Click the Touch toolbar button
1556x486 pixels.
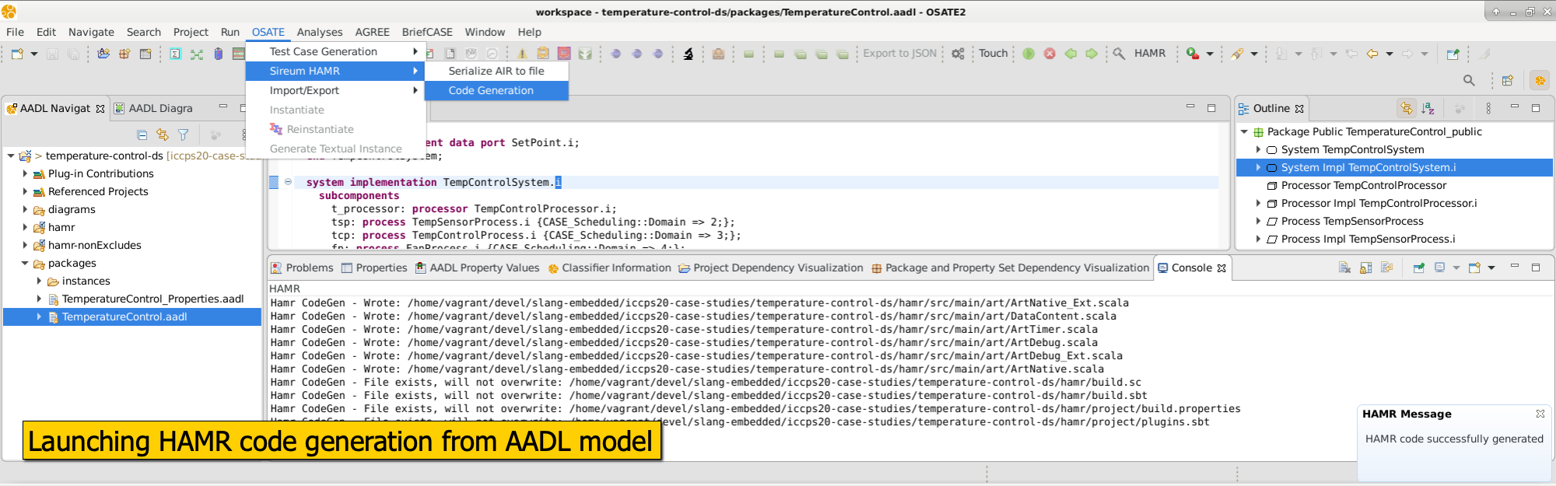(x=993, y=54)
